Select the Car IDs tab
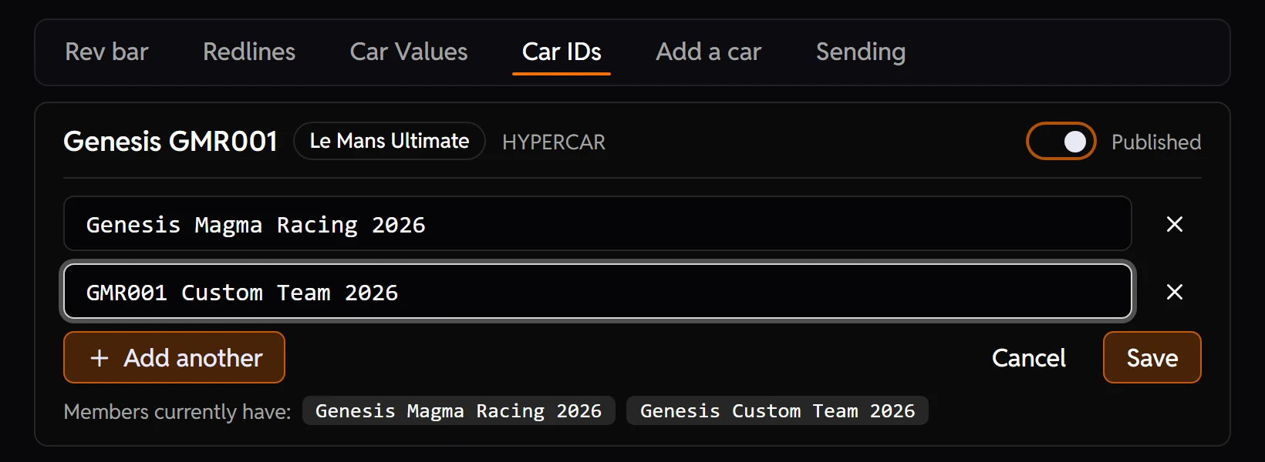 [x=562, y=52]
